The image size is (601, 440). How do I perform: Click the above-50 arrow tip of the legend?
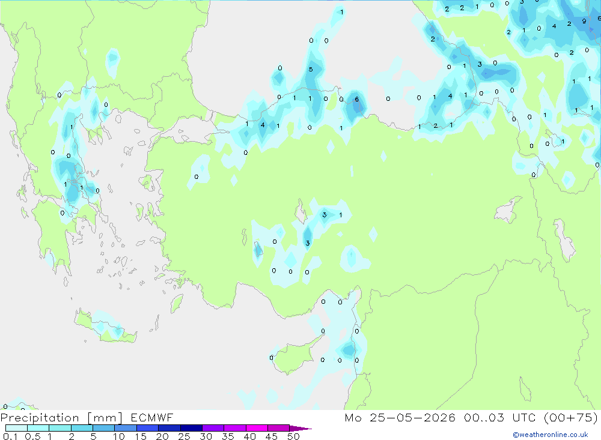(300, 429)
